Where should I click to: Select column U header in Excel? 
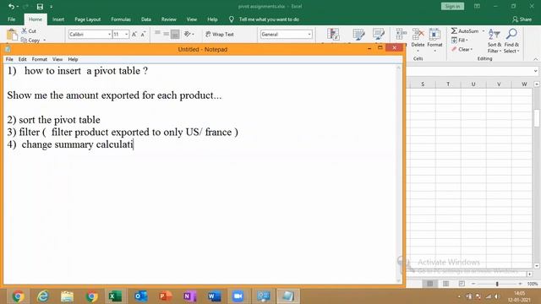pos(473,84)
